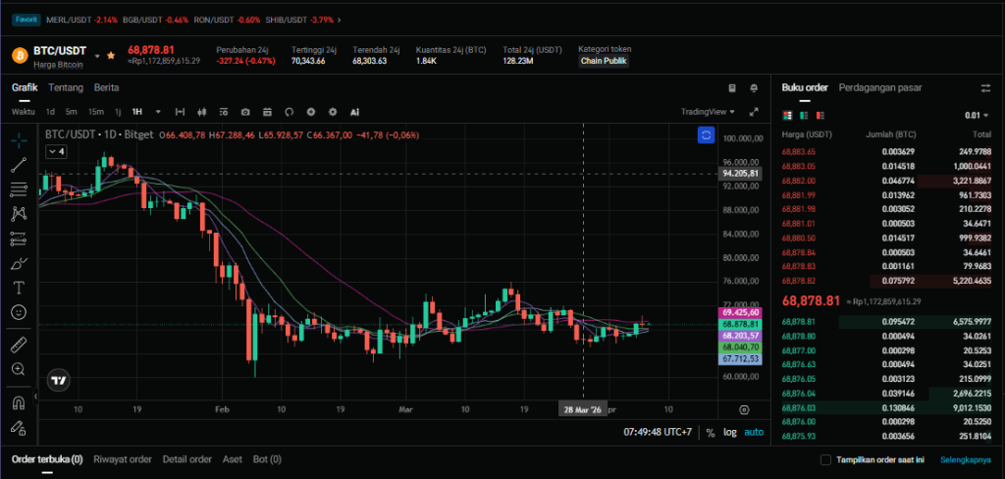Select the 15m timeframe button
Viewport: 1005px width, 479px height.
pos(95,112)
